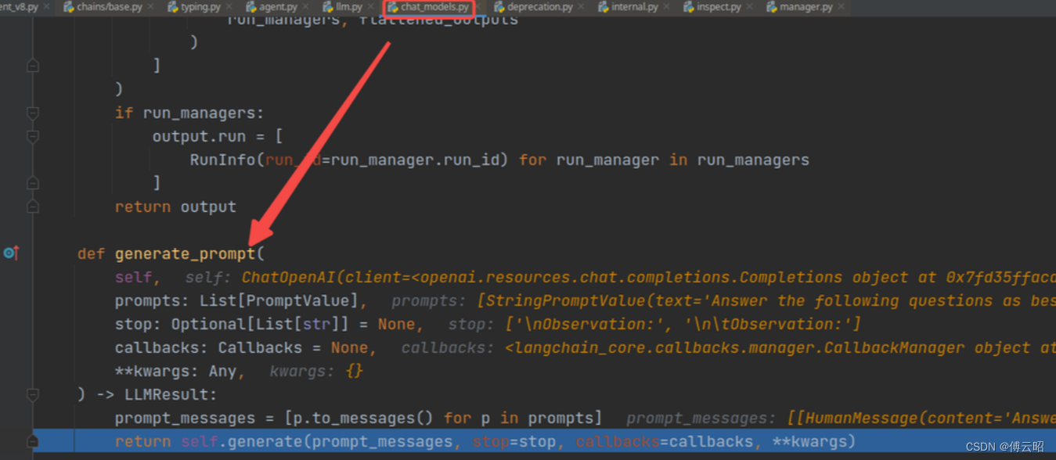Viewport: 1056px width, 460px height.
Task: Close the manager.py tab
Action: [842, 7]
